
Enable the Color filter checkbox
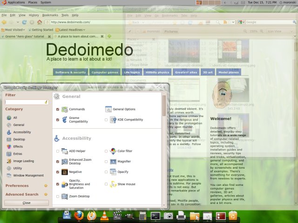click(x=106, y=151)
